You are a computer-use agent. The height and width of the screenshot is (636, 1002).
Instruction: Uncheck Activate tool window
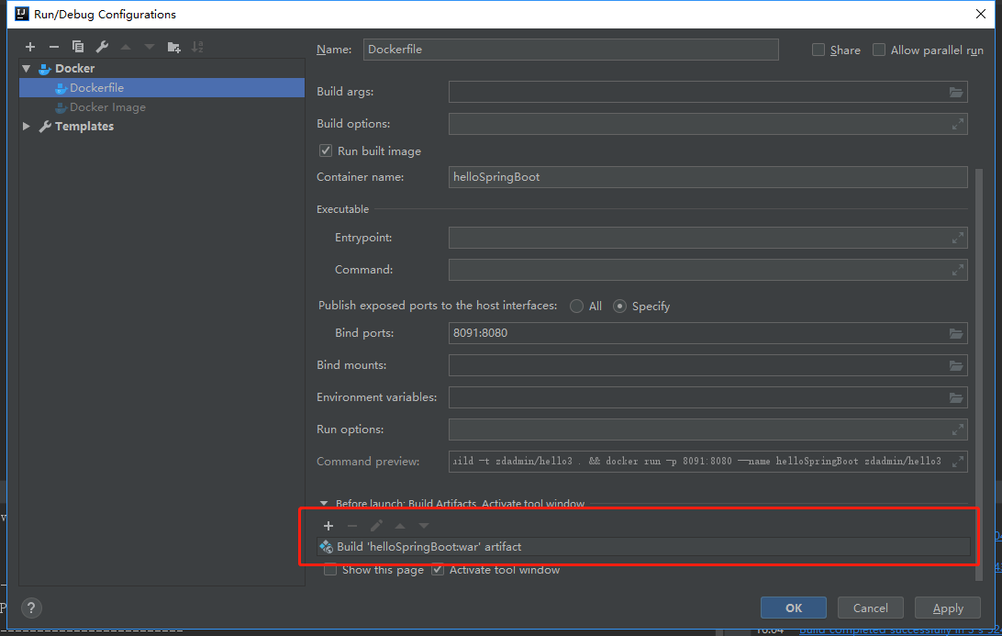pyautogui.click(x=438, y=570)
